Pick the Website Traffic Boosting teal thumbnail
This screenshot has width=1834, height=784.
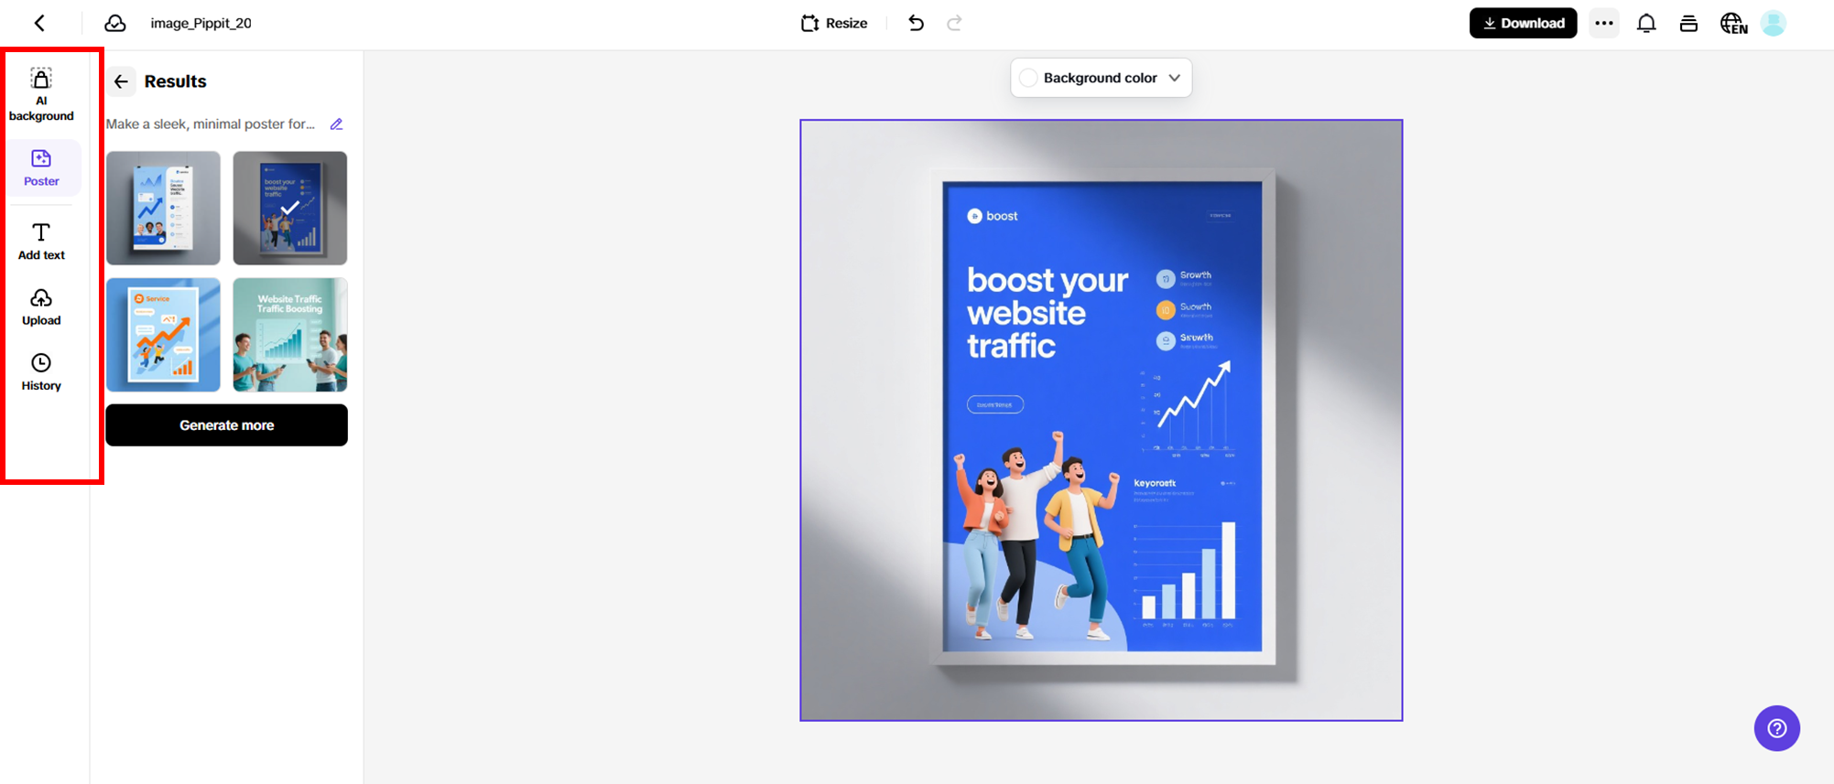[290, 335]
